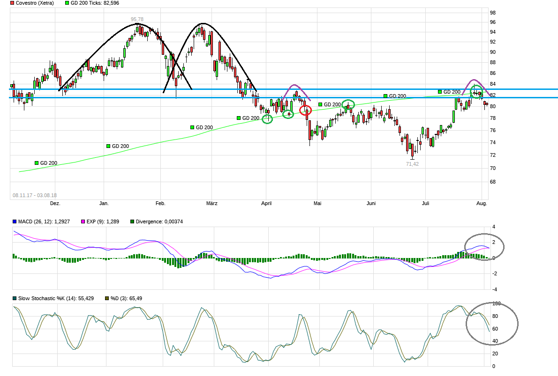Click the teal Slow Stochastic %K legend marker

click(x=15, y=298)
